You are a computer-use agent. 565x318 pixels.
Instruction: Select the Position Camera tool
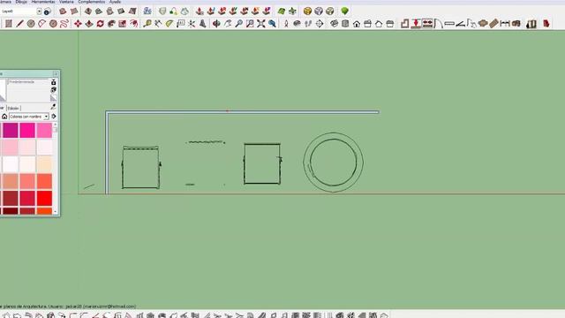pyautogui.click(x=286, y=24)
